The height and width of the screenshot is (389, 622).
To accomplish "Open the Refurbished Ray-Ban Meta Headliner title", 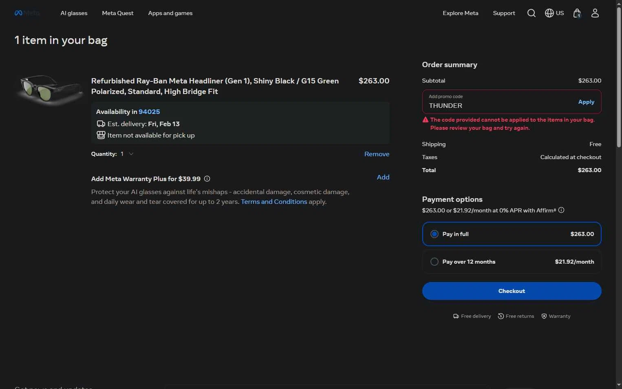I will coord(215,86).
